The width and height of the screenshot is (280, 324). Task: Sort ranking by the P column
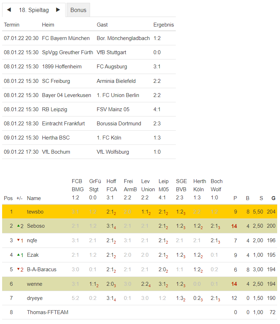[x=235, y=198]
